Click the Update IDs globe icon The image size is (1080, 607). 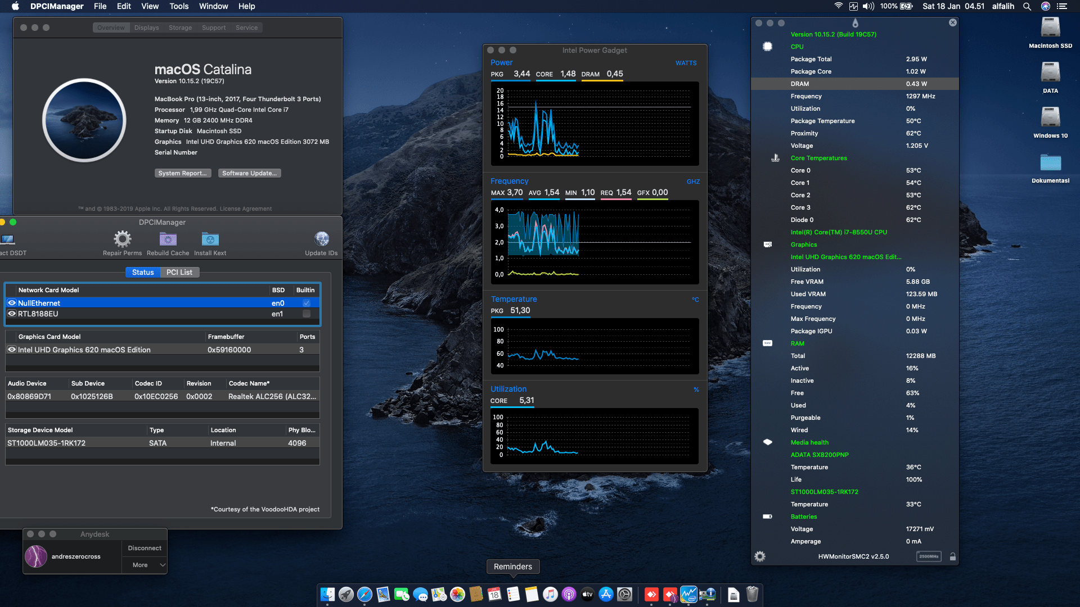pyautogui.click(x=322, y=239)
